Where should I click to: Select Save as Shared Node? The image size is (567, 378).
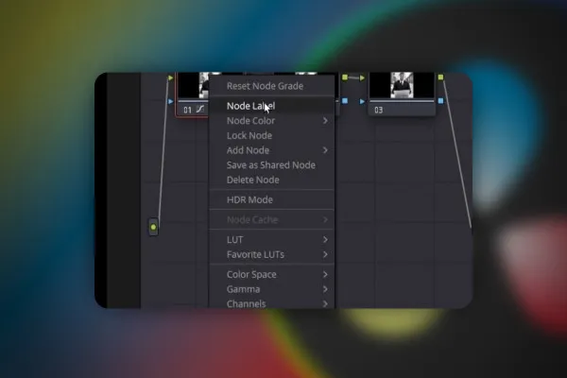[272, 165]
